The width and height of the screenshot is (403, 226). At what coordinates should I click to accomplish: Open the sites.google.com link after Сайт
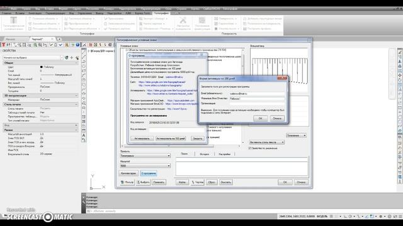pos(162,82)
